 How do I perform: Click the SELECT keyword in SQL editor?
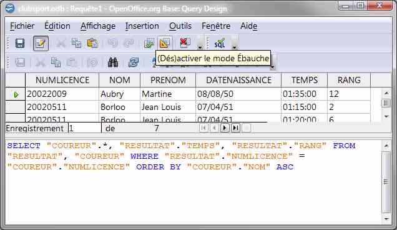coord(24,146)
